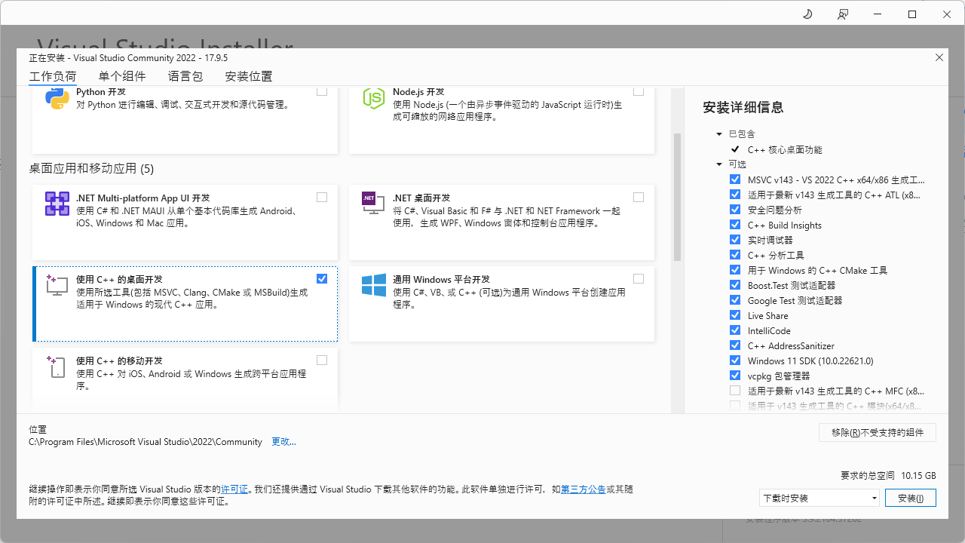
Task: Click the 更改 installation path link
Action: pyautogui.click(x=283, y=441)
